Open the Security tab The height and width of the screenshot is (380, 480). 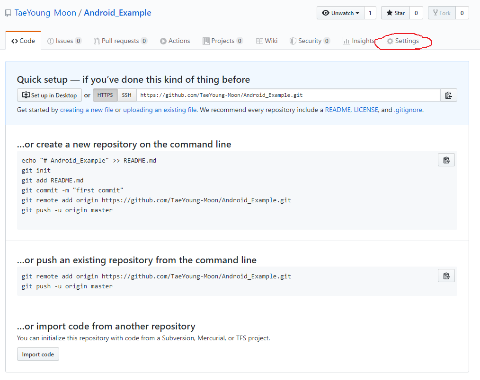(310, 41)
